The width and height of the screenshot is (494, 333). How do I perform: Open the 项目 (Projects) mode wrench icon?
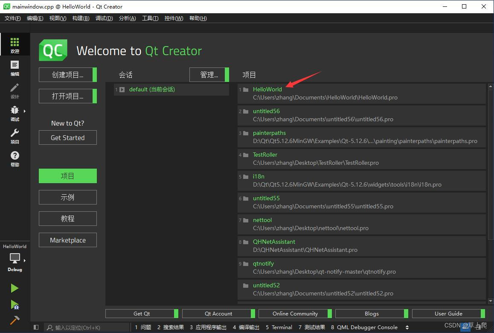click(15, 136)
